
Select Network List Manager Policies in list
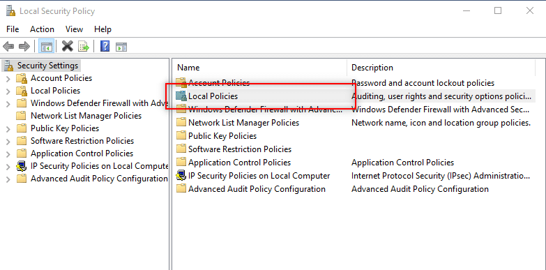point(243,123)
